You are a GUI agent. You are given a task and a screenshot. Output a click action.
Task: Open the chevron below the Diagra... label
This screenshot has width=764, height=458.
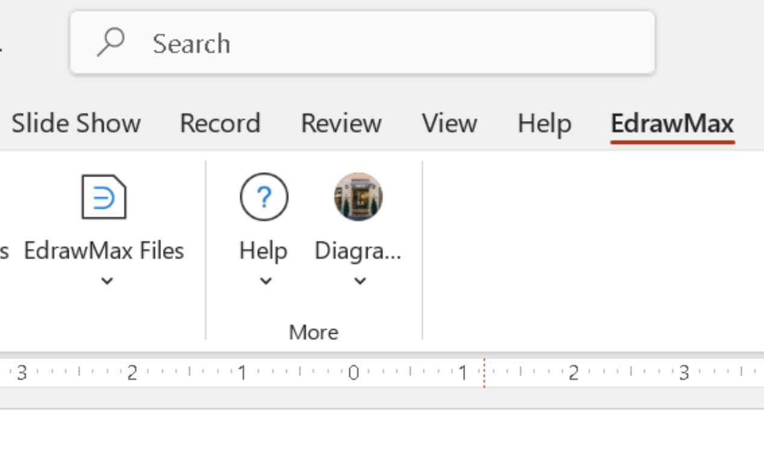coord(360,280)
